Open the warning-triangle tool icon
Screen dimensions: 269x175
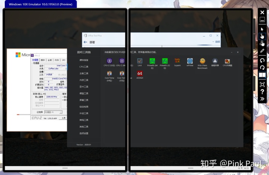215,63
